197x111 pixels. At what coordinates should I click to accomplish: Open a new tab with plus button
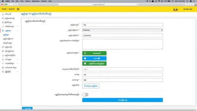point(196,5)
